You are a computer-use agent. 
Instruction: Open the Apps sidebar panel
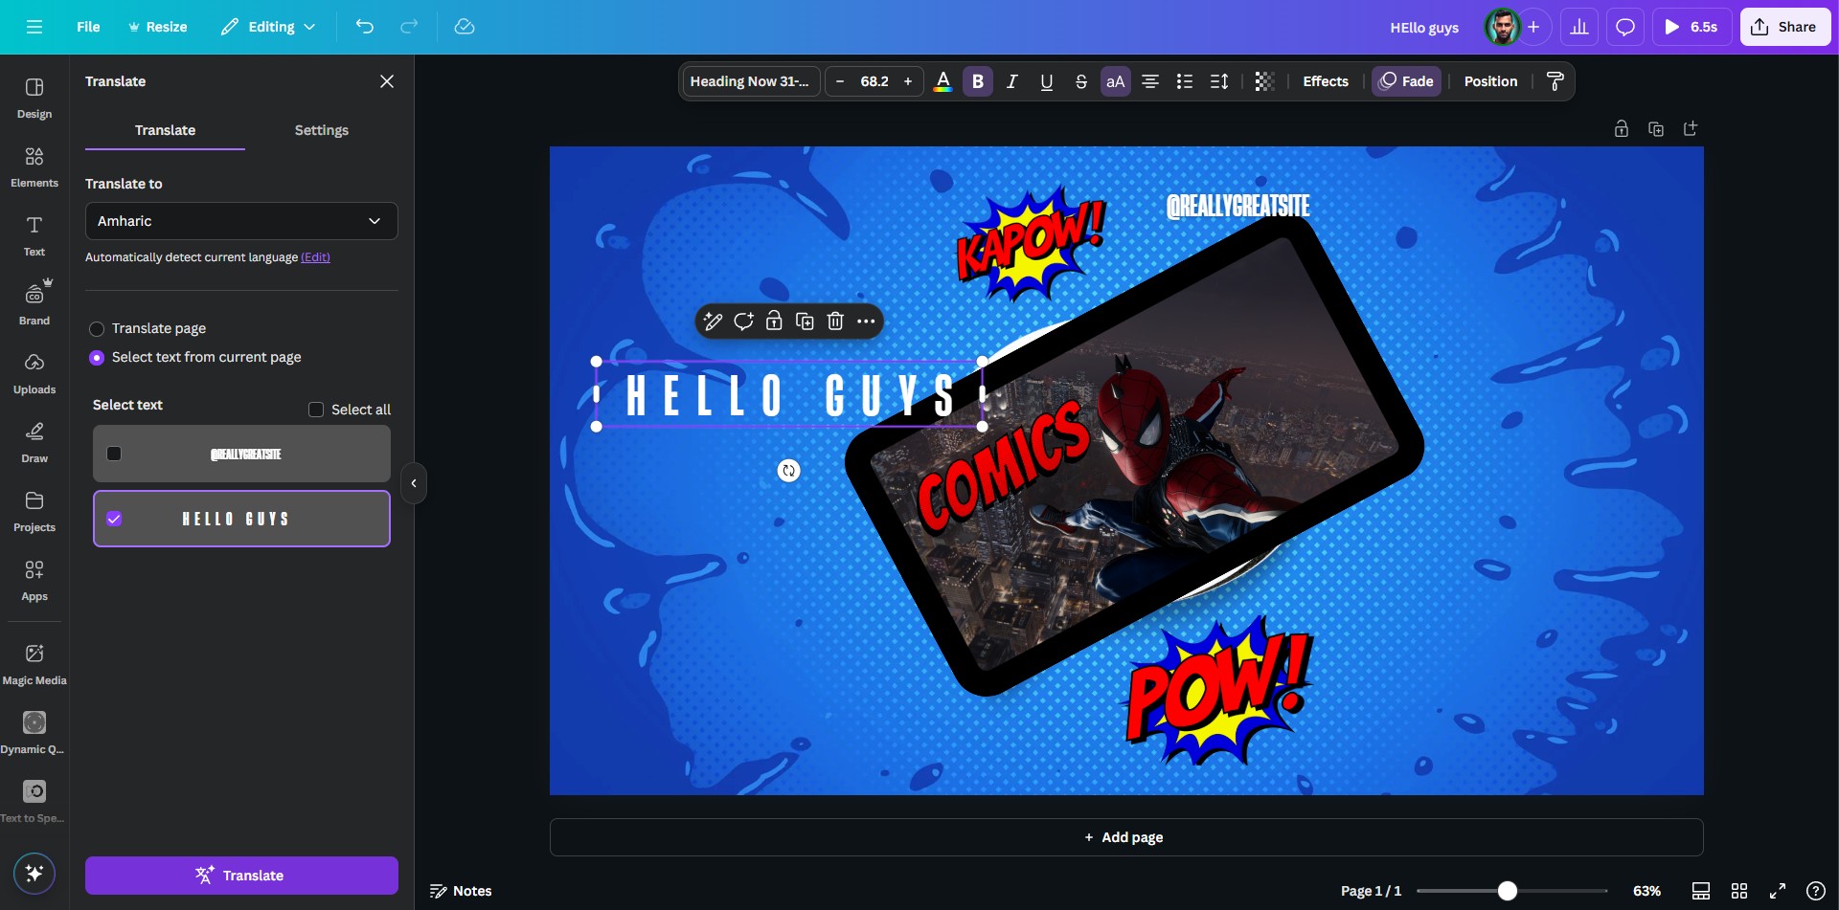tap(34, 580)
